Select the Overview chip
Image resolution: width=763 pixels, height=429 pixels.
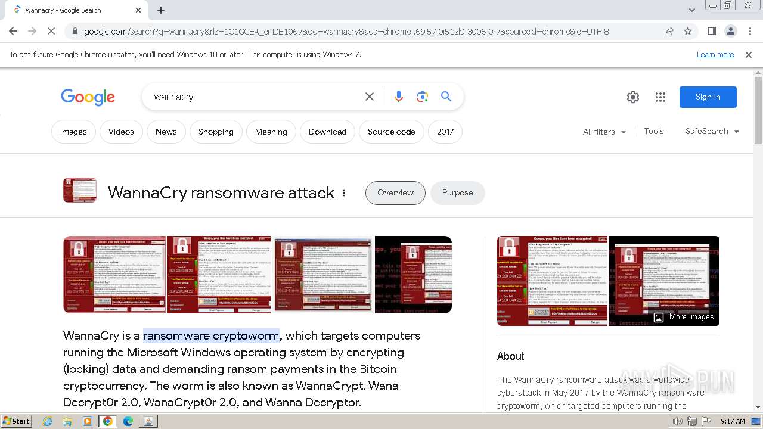[x=395, y=192]
